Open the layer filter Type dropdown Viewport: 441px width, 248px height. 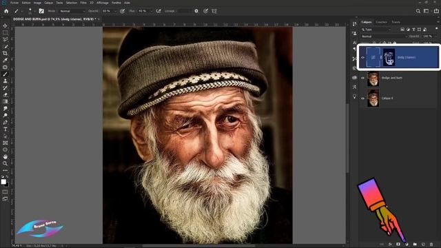[377, 30]
